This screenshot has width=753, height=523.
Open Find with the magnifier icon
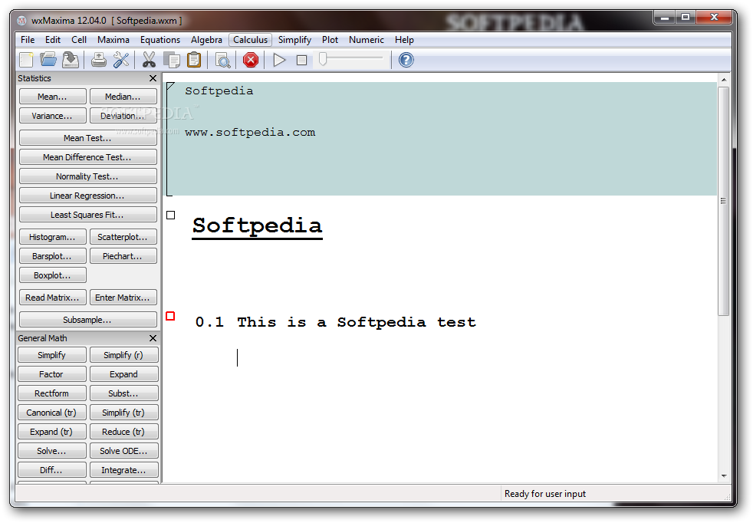[223, 60]
